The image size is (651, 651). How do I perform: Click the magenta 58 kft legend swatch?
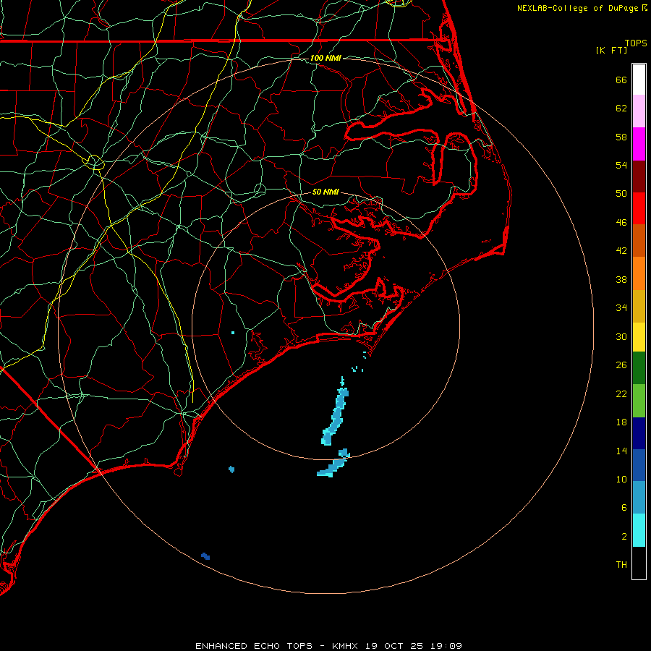pos(639,144)
